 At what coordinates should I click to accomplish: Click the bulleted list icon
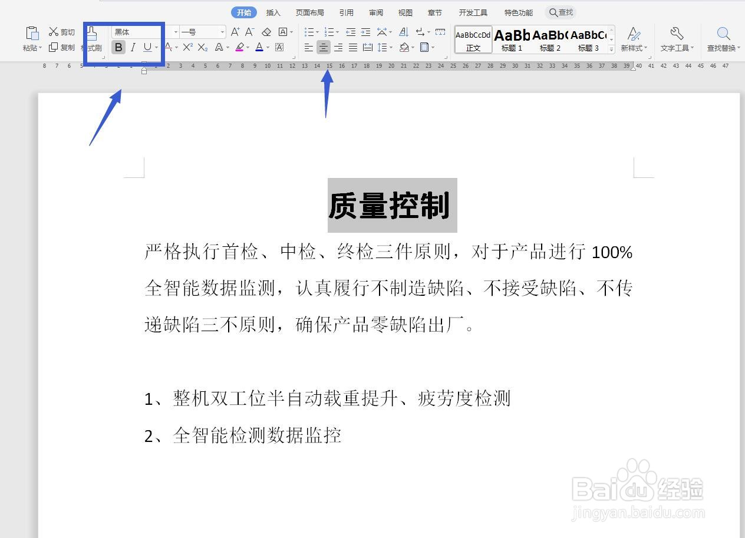point(309,32)
